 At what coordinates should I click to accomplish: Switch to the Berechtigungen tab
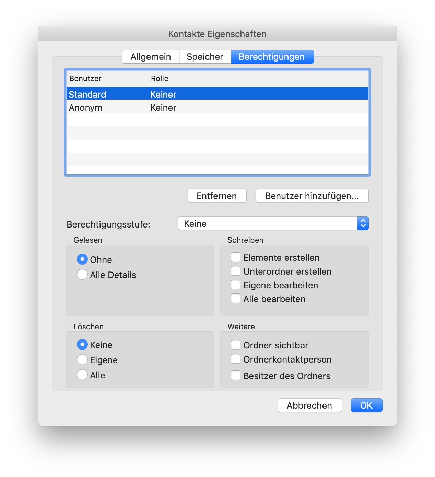point(272,56)
